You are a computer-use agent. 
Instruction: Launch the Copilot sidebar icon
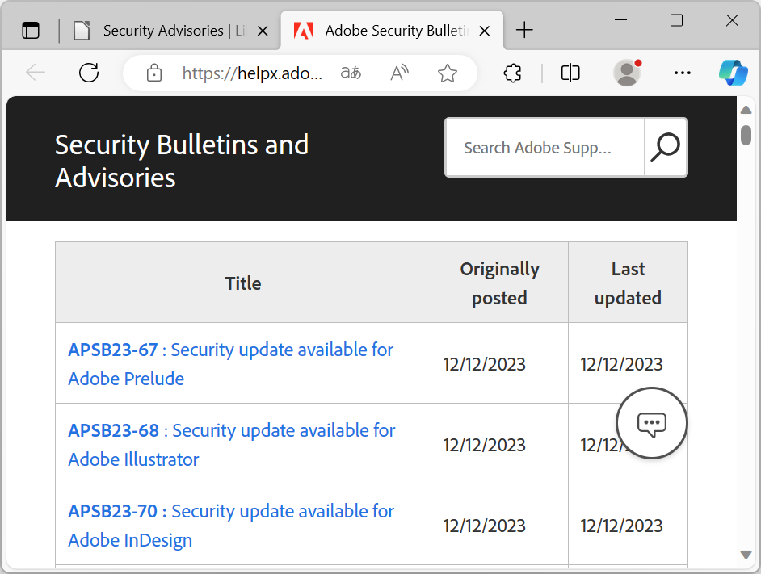pos(733,73)
